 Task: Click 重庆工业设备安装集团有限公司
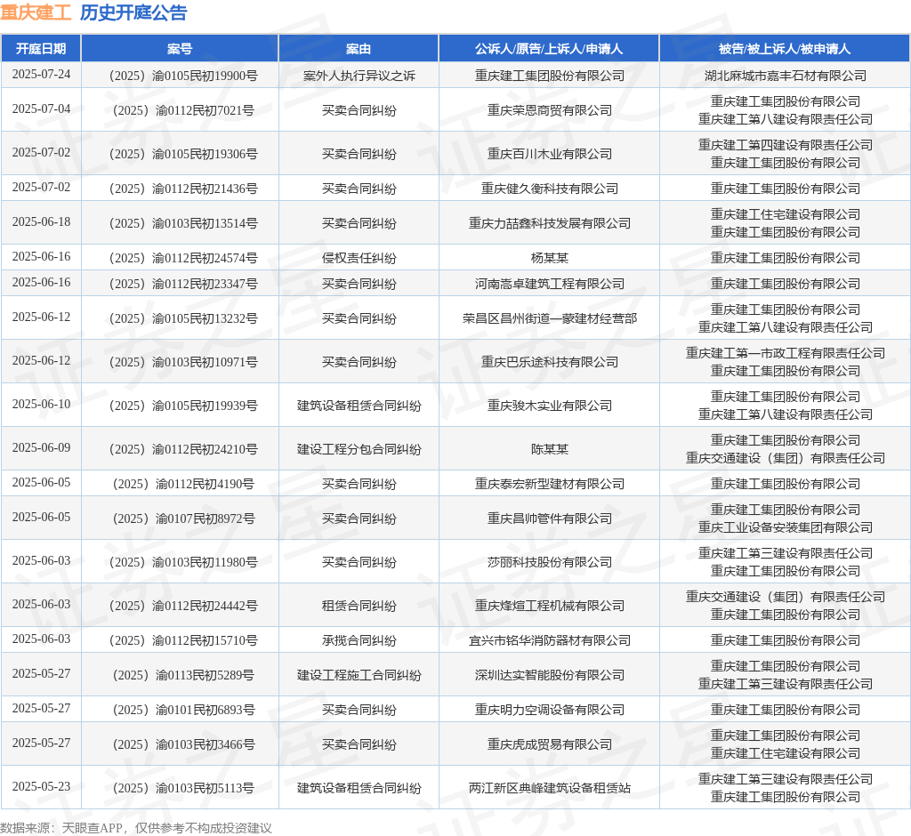tap(786, 527)
